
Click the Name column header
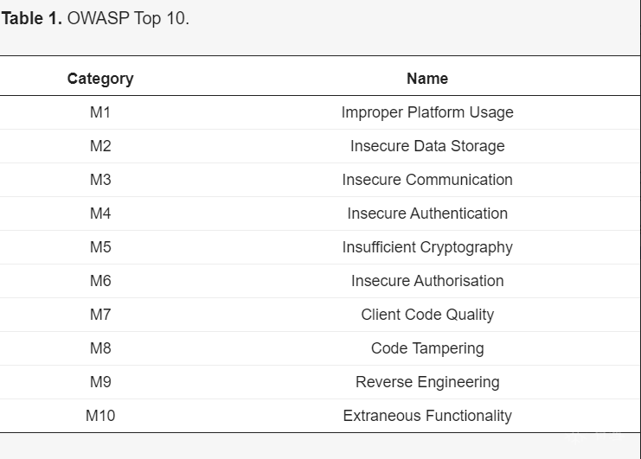pyautogui.click(x=427, y=79)
